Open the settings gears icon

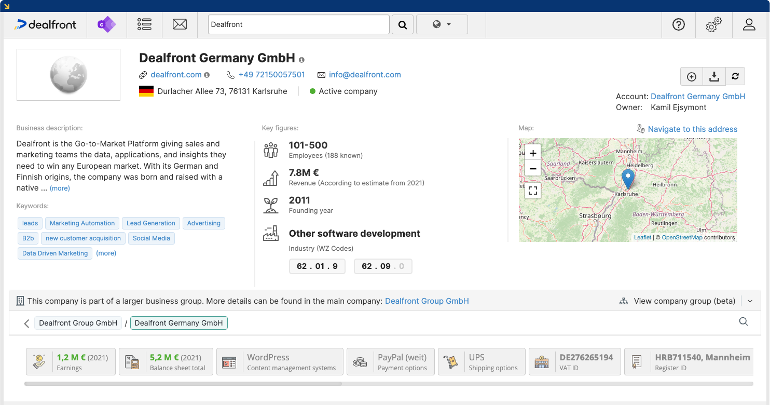tap(713, 24)
